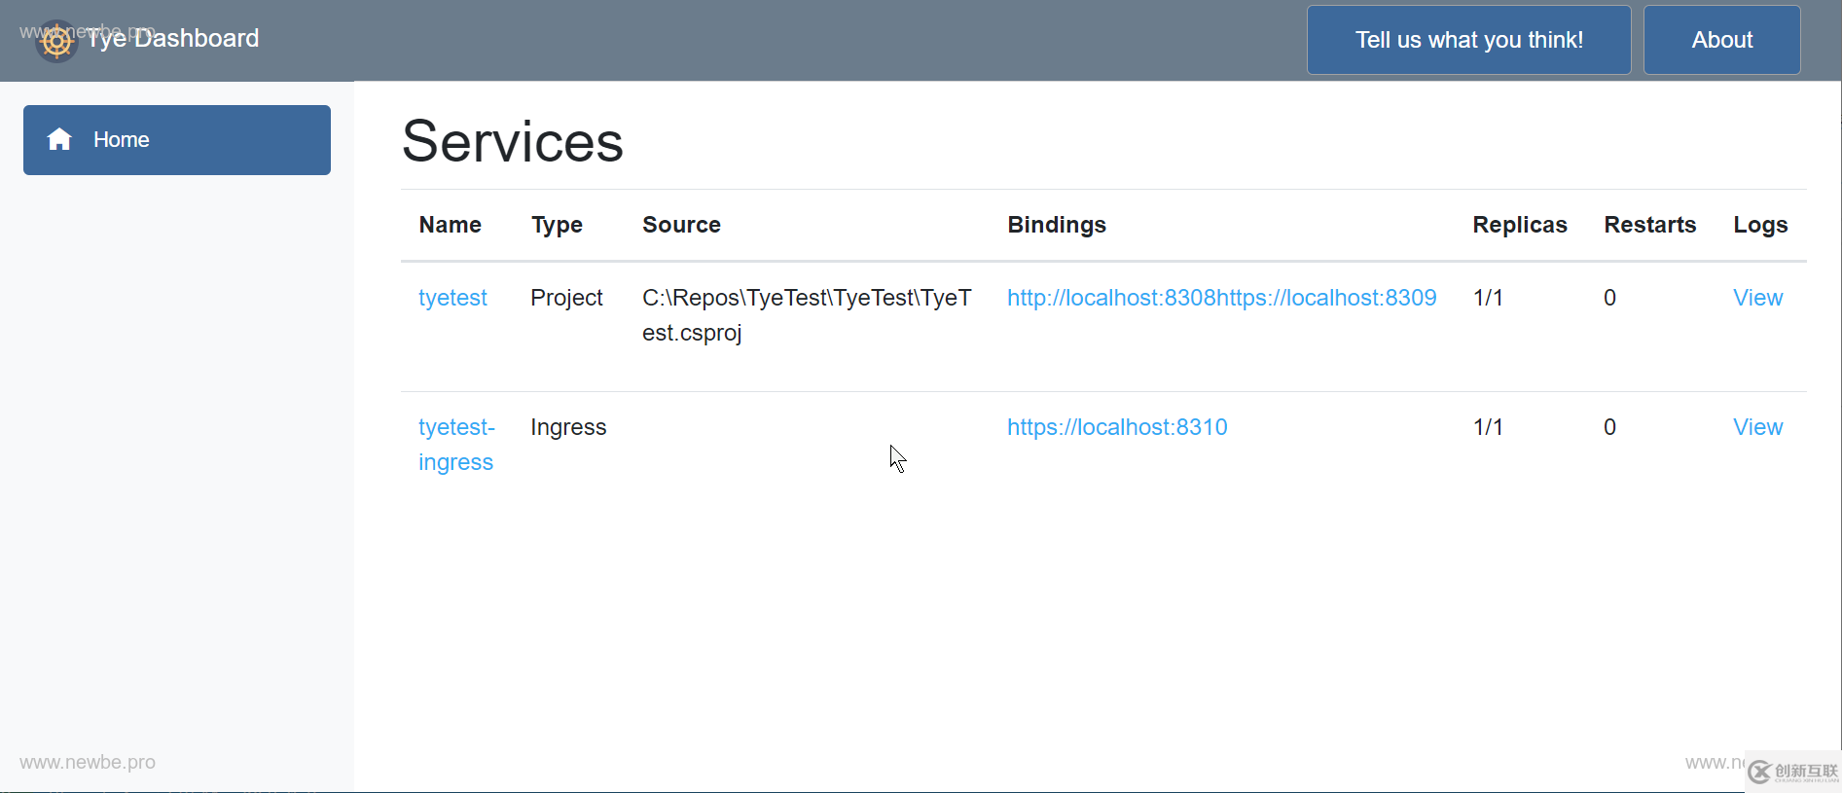
Task: Click the Logs column header
Action: point(1760,225)
